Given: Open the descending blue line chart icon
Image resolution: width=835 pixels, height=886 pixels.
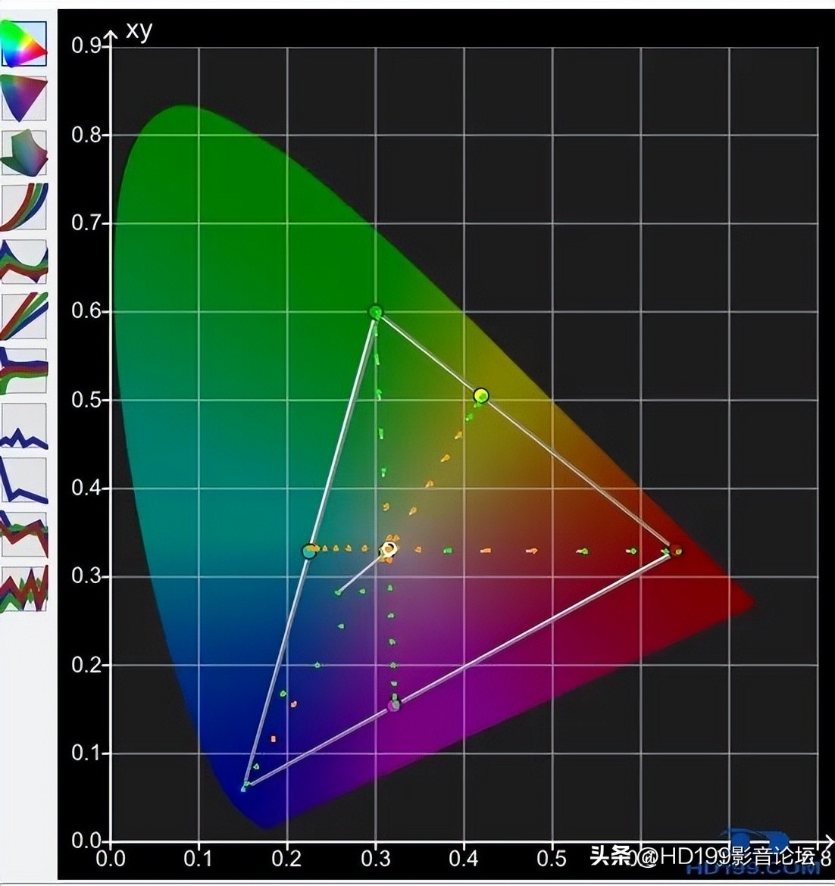Looking at the screenshot, I should pyautogui.click(x=24, y=480).
